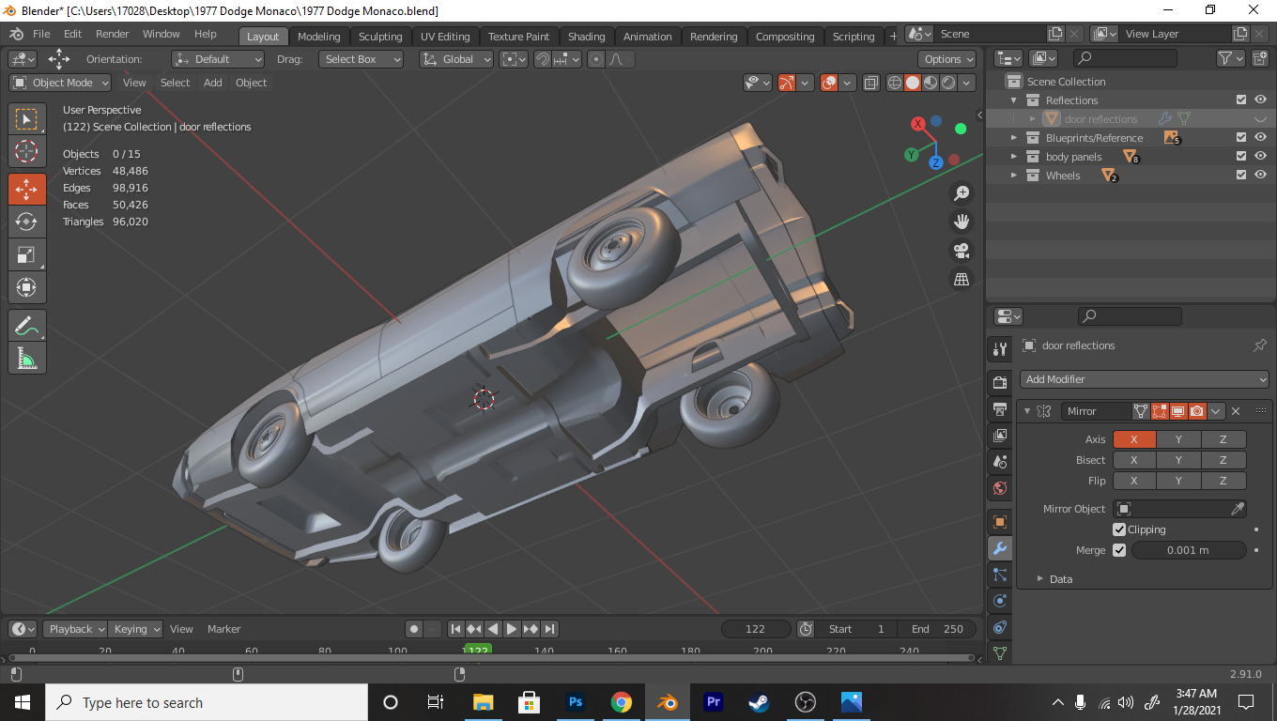Open the File menu
This screenshot has height=721, width=1277.
point(41,34)
